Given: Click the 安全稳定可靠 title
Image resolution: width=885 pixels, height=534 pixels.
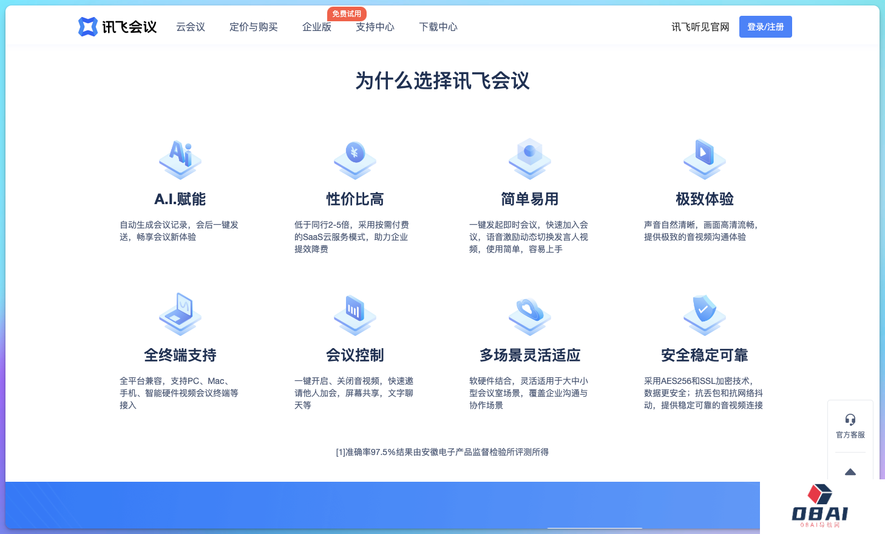Looking at the screenshot, I should click(705, 355).
